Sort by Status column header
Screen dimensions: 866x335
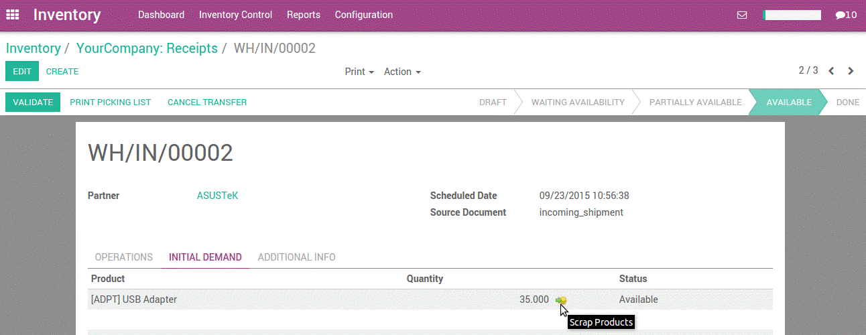coord(633,279)
